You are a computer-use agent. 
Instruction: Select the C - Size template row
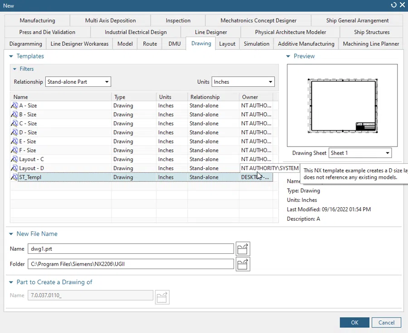click(141, 124)
